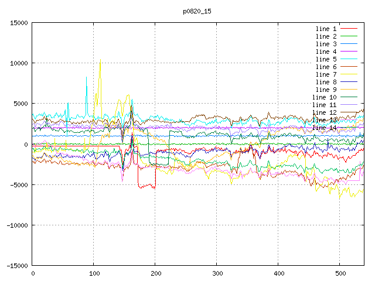Screen dimensions: 375x281
Task: Select the 'line 10' legend label
Action: tap(324, 97)
